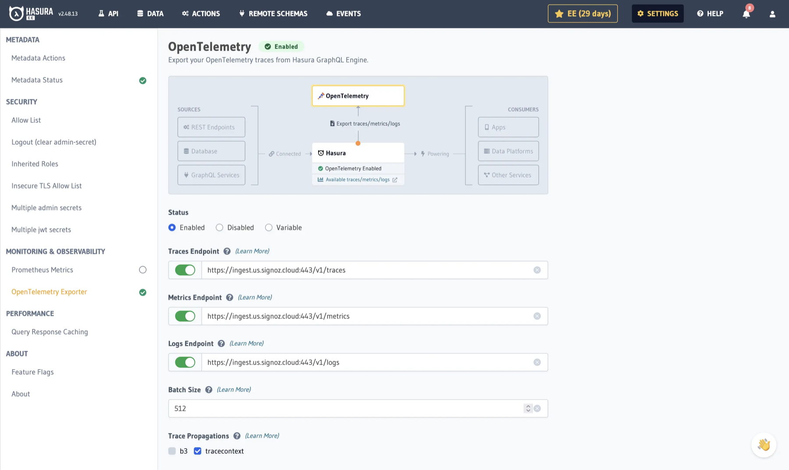The image size is (789, 470).
Task: Open the EVENTS tab
Action: pos(344,14)
